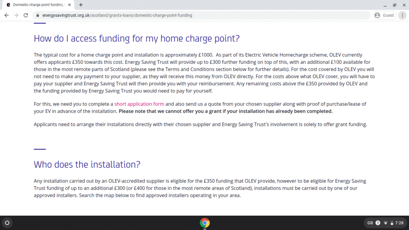Click the paragraph starting 'Applicants need to arrange'
This screenshot has height=230, width=409.
click(200, 125)
